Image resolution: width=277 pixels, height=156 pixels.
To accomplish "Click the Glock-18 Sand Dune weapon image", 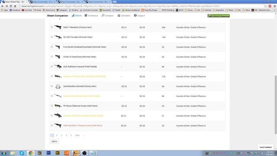I will 58,57.
